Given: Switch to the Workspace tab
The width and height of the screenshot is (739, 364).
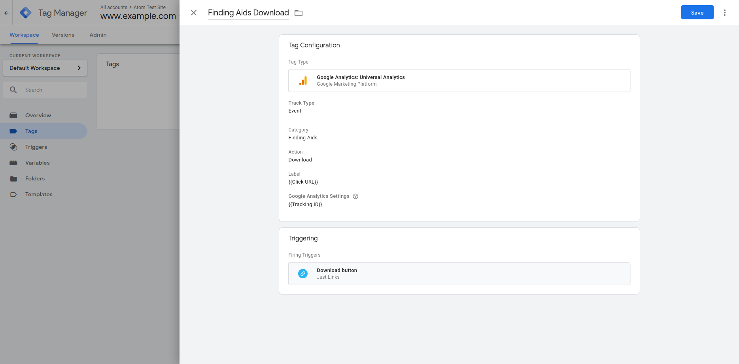Looking at the screenshot, I should click(x=24, y=35).
